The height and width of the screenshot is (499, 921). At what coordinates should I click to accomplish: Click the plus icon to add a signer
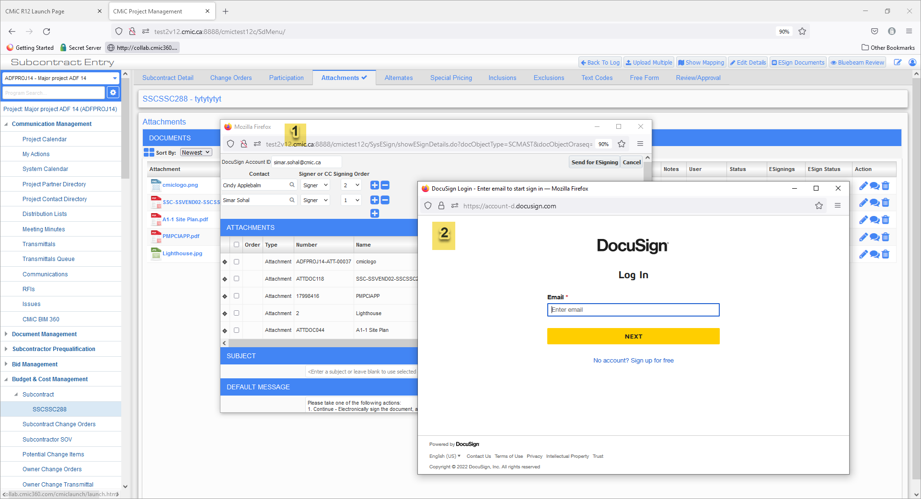[374, 213]
